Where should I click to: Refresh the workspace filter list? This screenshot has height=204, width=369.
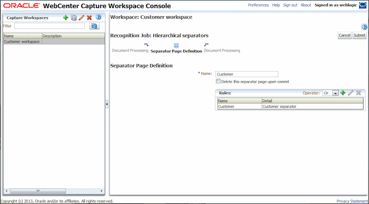pos(94,26)
